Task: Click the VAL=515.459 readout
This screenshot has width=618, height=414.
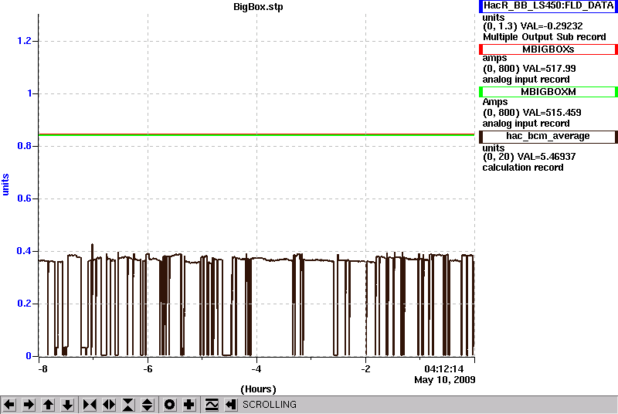Action: pyautogui.click(x=551, y=113)
